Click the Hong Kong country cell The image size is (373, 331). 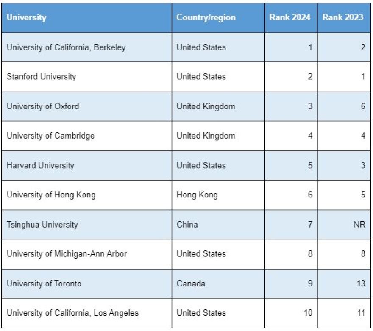coord(197,195)
